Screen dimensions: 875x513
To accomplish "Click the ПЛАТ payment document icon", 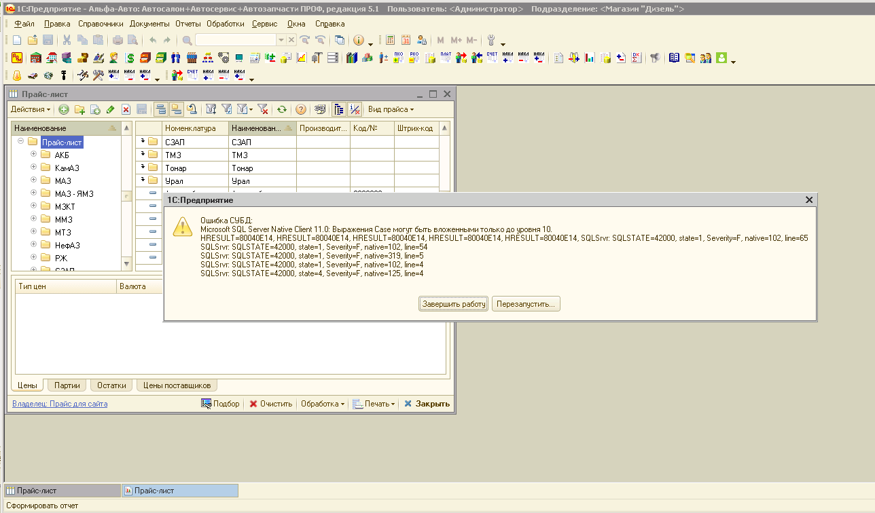I will click(x=446, y=58).
